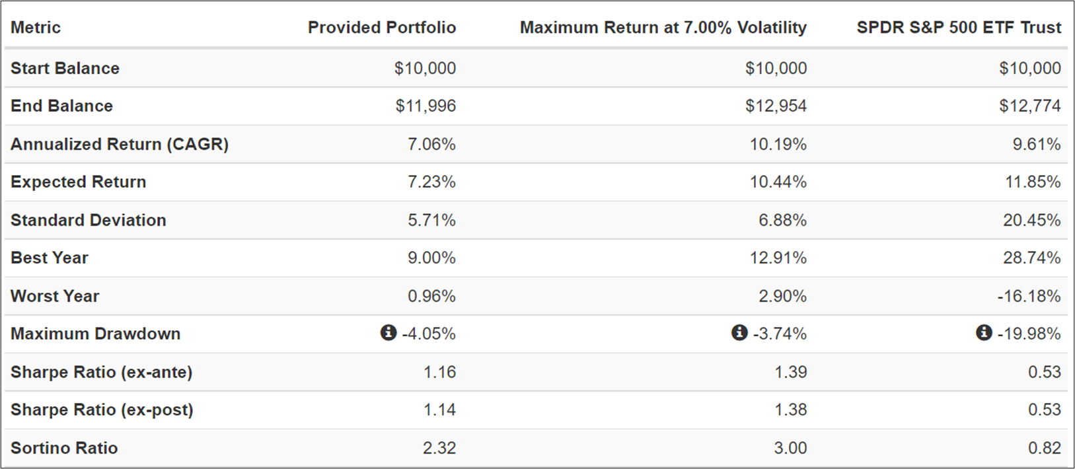Click the Standard Deviation row label

pyautogui.click(x=88, y=220)
